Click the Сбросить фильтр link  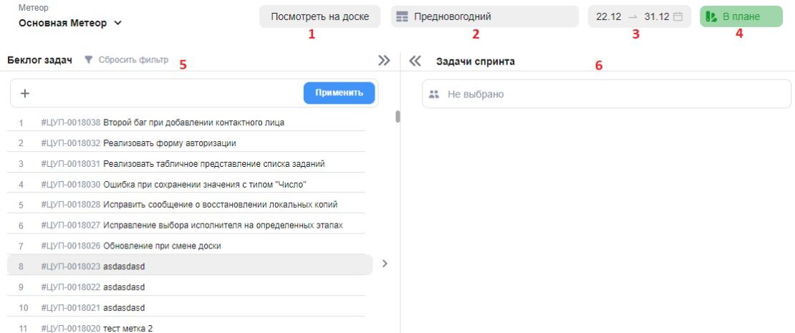click(x=133, y=60)
